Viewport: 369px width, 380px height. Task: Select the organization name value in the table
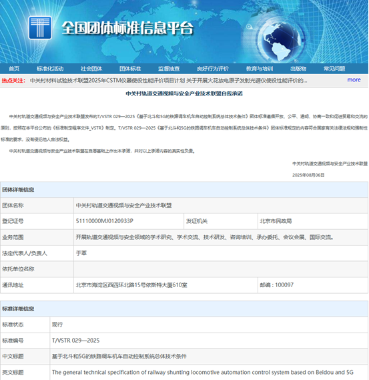[123, 205]
